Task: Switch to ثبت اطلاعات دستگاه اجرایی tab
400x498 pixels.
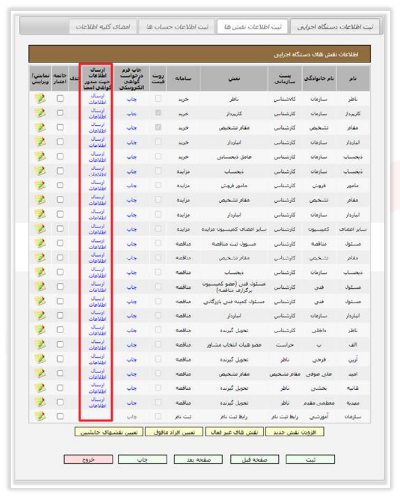Action: (x=335, y=26)
